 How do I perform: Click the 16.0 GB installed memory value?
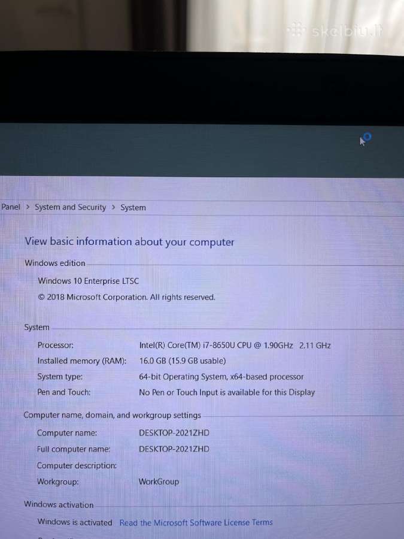coord(183,361)
